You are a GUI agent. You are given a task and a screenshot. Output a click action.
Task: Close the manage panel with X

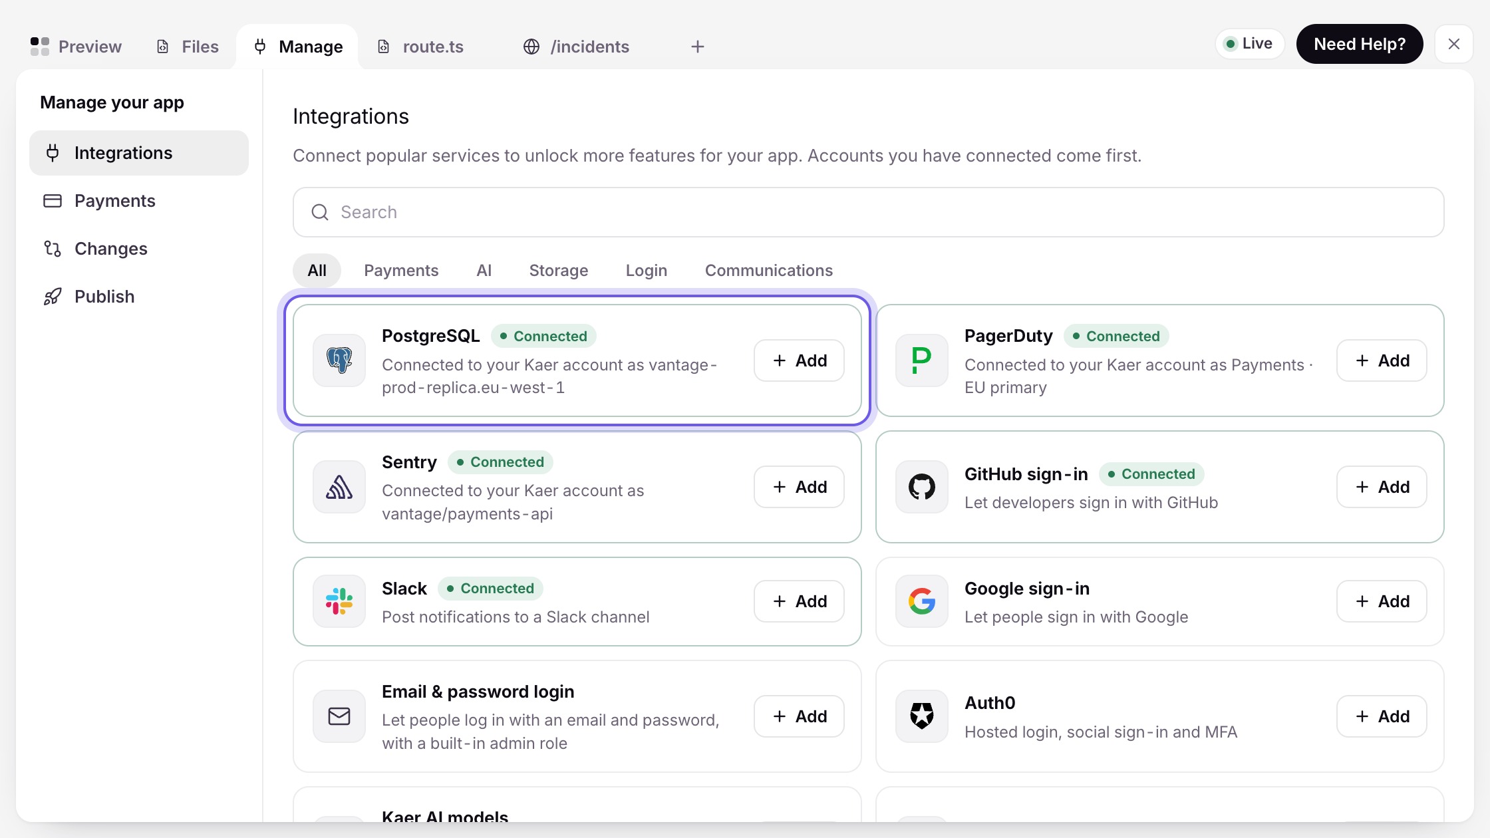(1454, 44)
